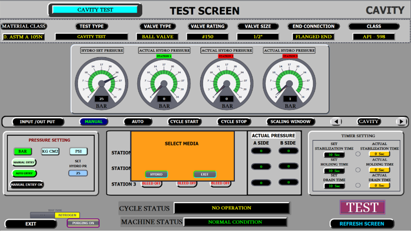The image size is (411, 231).
Task: Open the INPUT /OUT PUT screen
Action: tap(38, 122)
